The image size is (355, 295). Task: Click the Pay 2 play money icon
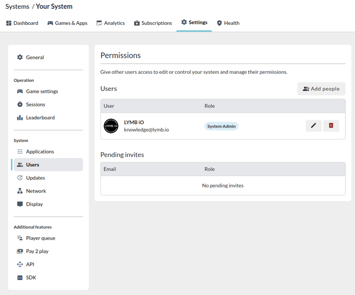[20, 251]
